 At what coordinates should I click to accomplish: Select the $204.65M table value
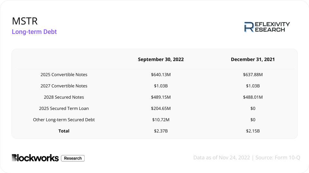pos(161,108)
